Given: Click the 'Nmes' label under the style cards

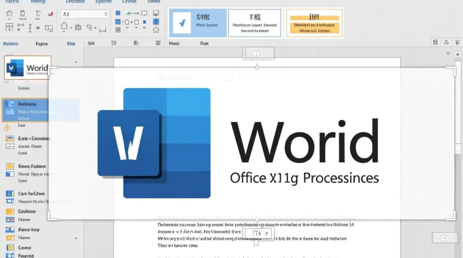Looking at the screenshot, I should coord(174,44).
